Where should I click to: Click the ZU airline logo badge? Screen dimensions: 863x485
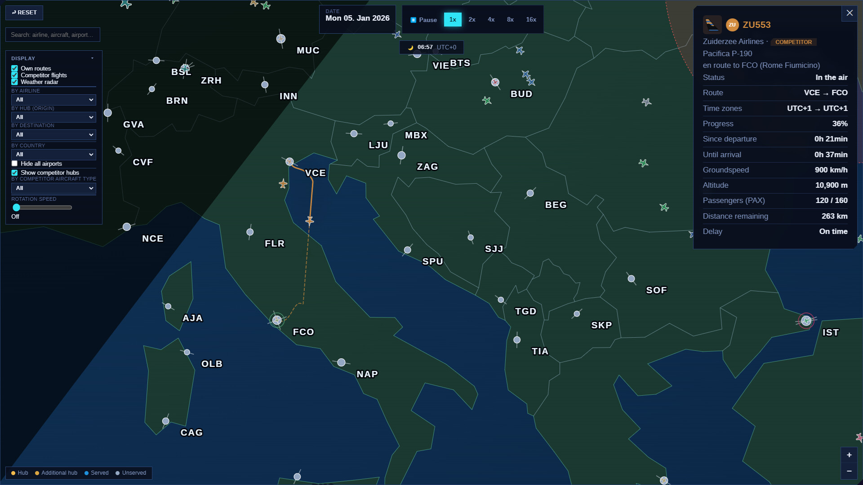point(732,25)
